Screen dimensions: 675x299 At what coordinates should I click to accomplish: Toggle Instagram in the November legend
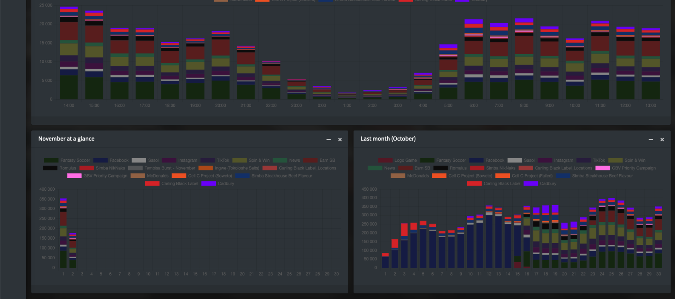click(180, 160)
